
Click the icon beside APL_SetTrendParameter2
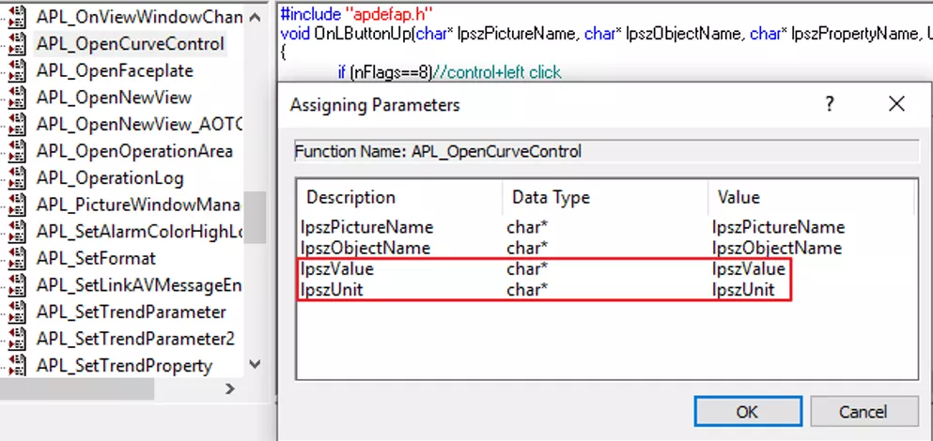click(17, 339)
